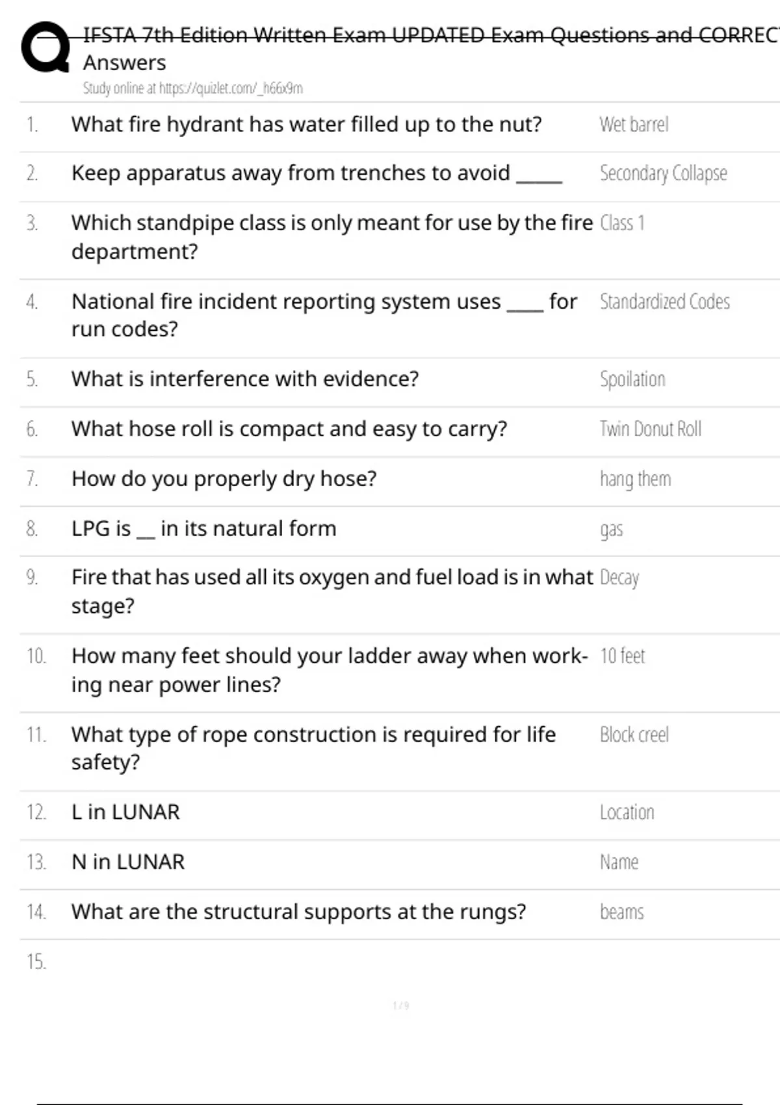
Task: Click question 'How do you properly dry hose?'
Action: tap(224, 479)
